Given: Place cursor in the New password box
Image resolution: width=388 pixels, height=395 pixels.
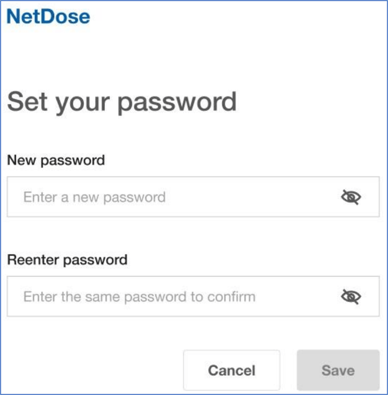Looking at the screenshot, I should pos(193,197).
